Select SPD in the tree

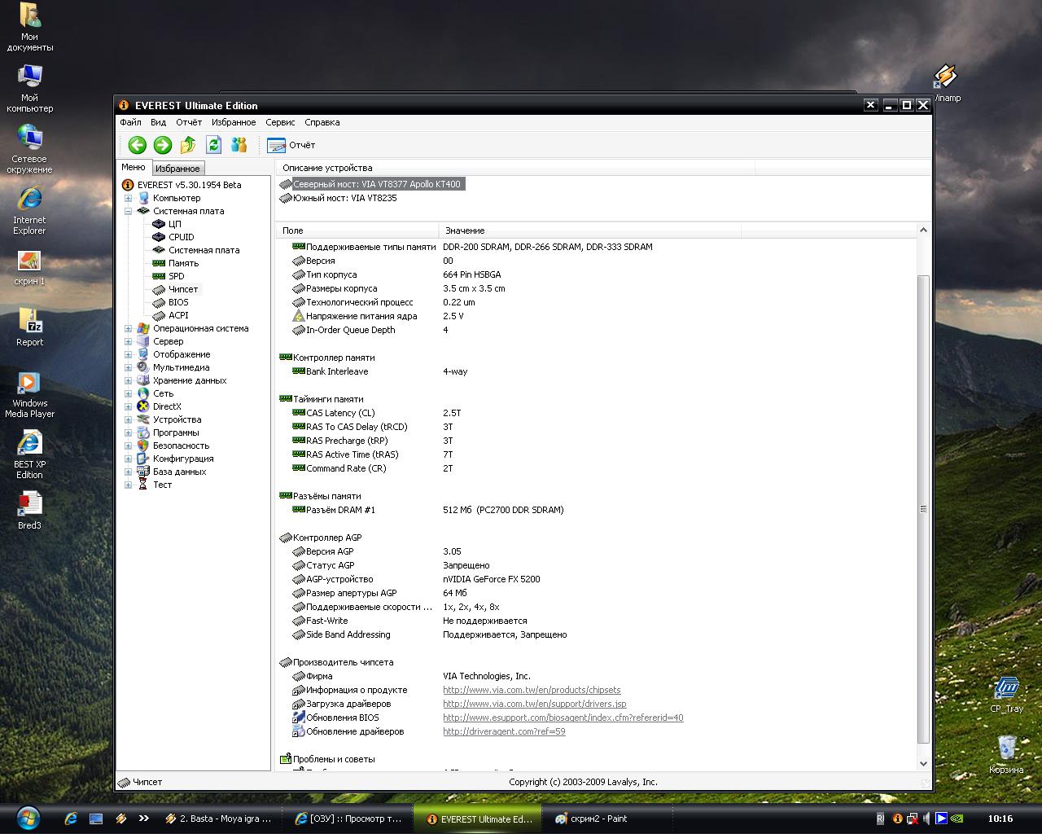[177, 276]
